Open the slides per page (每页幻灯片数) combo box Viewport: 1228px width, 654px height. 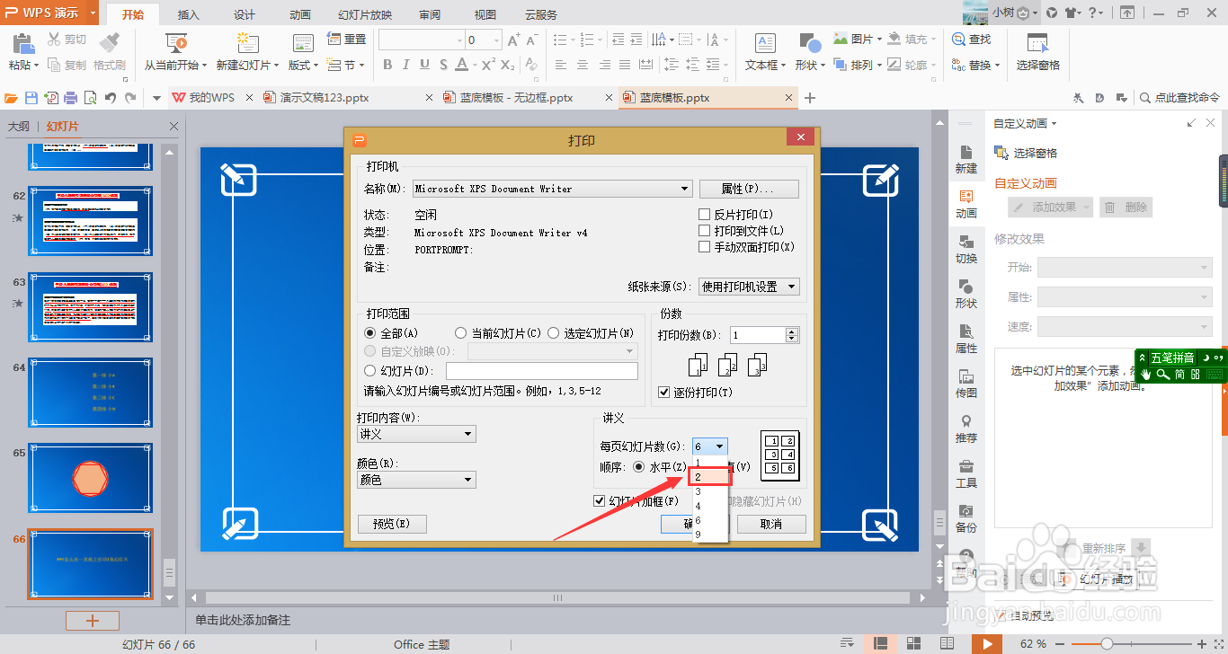point(709,446)
